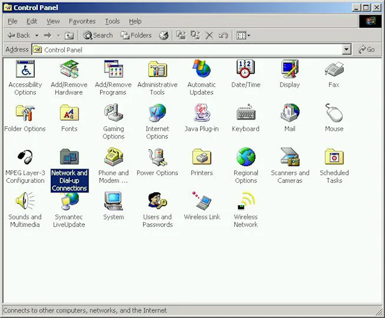385x318 pixels.
Task: Click the History toolbar button
Action: click(x=164, y=35)
